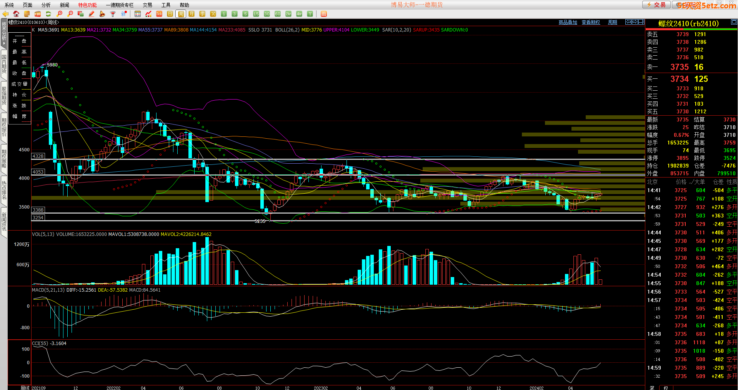Select the red pencil drawing tool
738x390 pixels.
[x=92, y=14]
